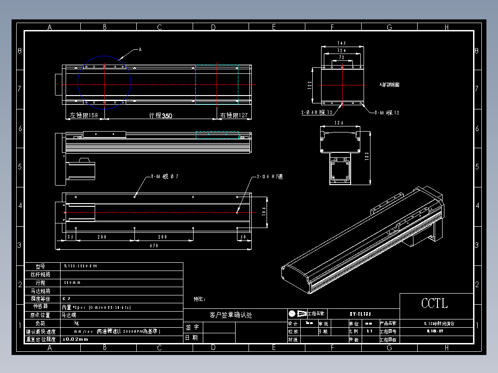498x373 pixels.
Task: Click the empty signature field beside '签字'
Action: tap(219, 327)
